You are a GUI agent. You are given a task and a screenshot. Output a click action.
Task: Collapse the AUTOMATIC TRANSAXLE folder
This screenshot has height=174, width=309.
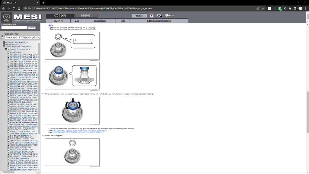[6, 49]
